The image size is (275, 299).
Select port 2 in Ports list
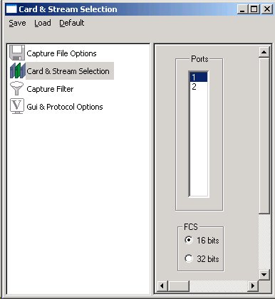(199, 87)
